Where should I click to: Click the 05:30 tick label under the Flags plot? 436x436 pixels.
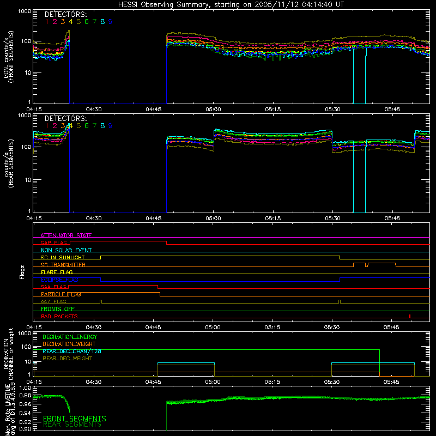(x=332, y=328)
